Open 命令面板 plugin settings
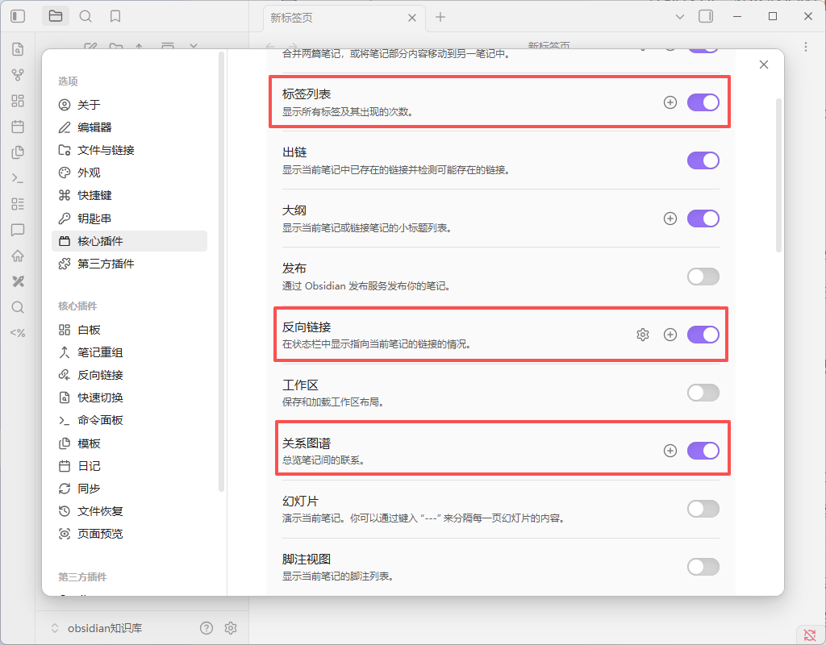This screenshot has height=645, width=826. 130,420
